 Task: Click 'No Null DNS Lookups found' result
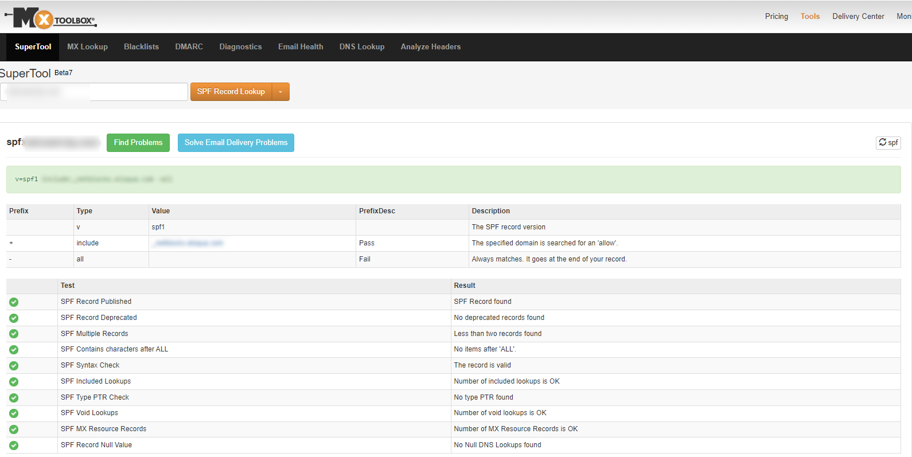pyautogui.click(x=497, y=445)
